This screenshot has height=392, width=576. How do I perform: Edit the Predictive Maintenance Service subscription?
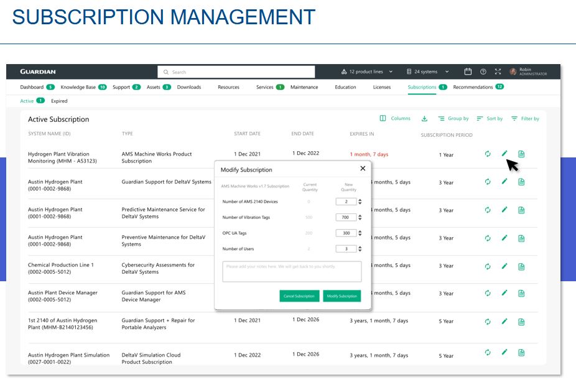[504, 210]
